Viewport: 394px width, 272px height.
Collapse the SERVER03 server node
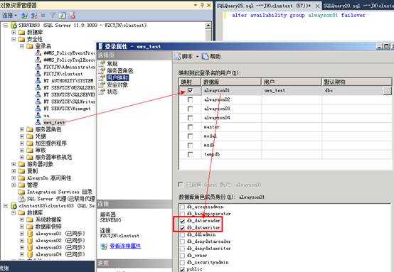(6, 26)
